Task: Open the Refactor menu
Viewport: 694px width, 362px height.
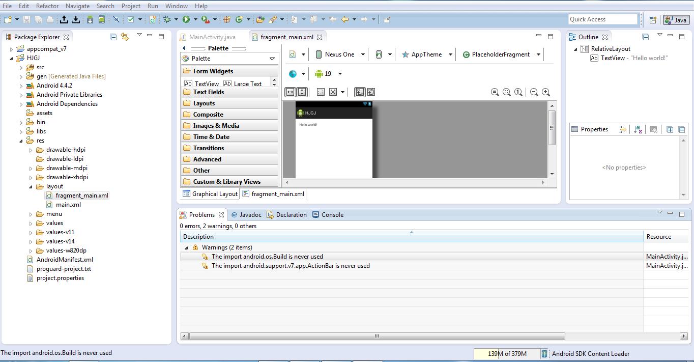Action: [47, 6]
